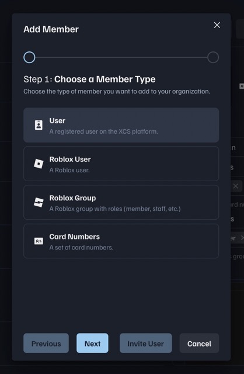Click the card icon for Card Numbers

[39, 241]
